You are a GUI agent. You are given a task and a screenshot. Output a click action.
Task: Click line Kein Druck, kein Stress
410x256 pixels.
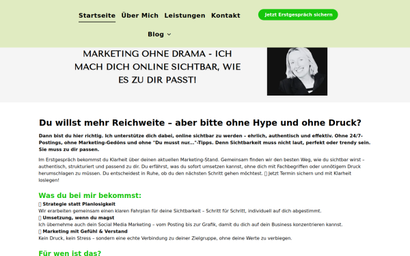tap(165, 238)
